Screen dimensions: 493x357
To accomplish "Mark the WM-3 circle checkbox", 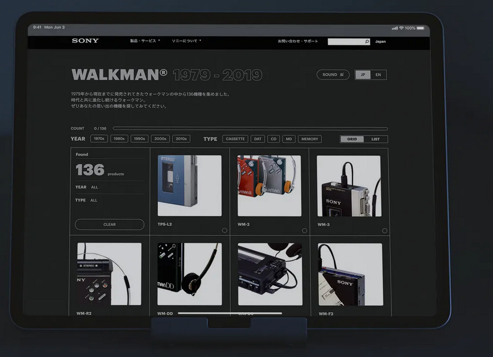I will tap(385, 231).
